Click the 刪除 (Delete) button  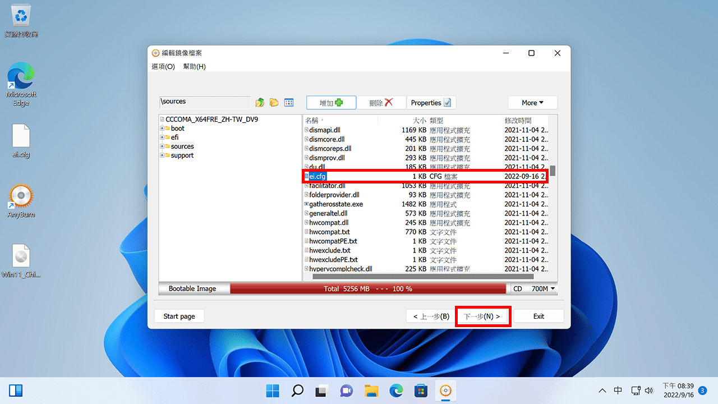coord(381,103)
